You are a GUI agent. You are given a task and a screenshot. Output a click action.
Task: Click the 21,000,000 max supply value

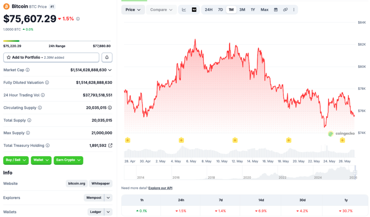102,133
